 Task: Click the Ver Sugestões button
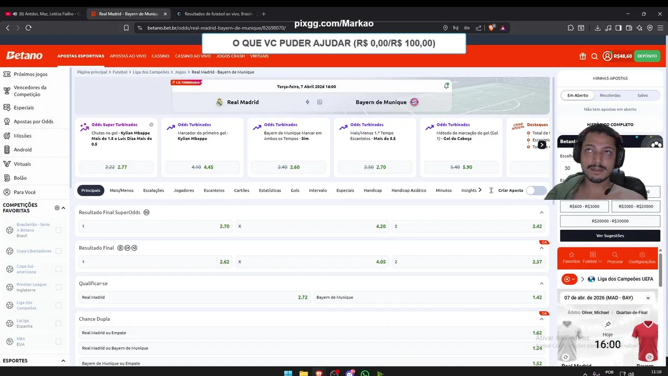pyautogui.click(x=610, y=236)
